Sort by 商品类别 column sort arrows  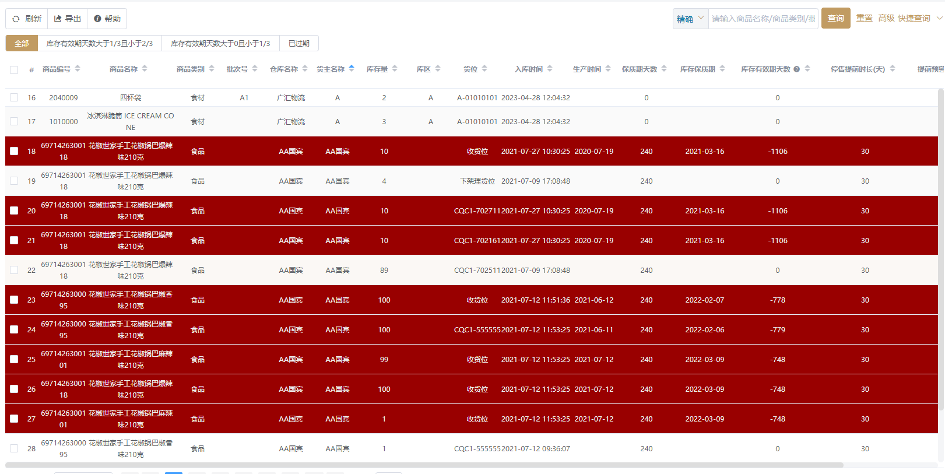(x=212, y=69)
